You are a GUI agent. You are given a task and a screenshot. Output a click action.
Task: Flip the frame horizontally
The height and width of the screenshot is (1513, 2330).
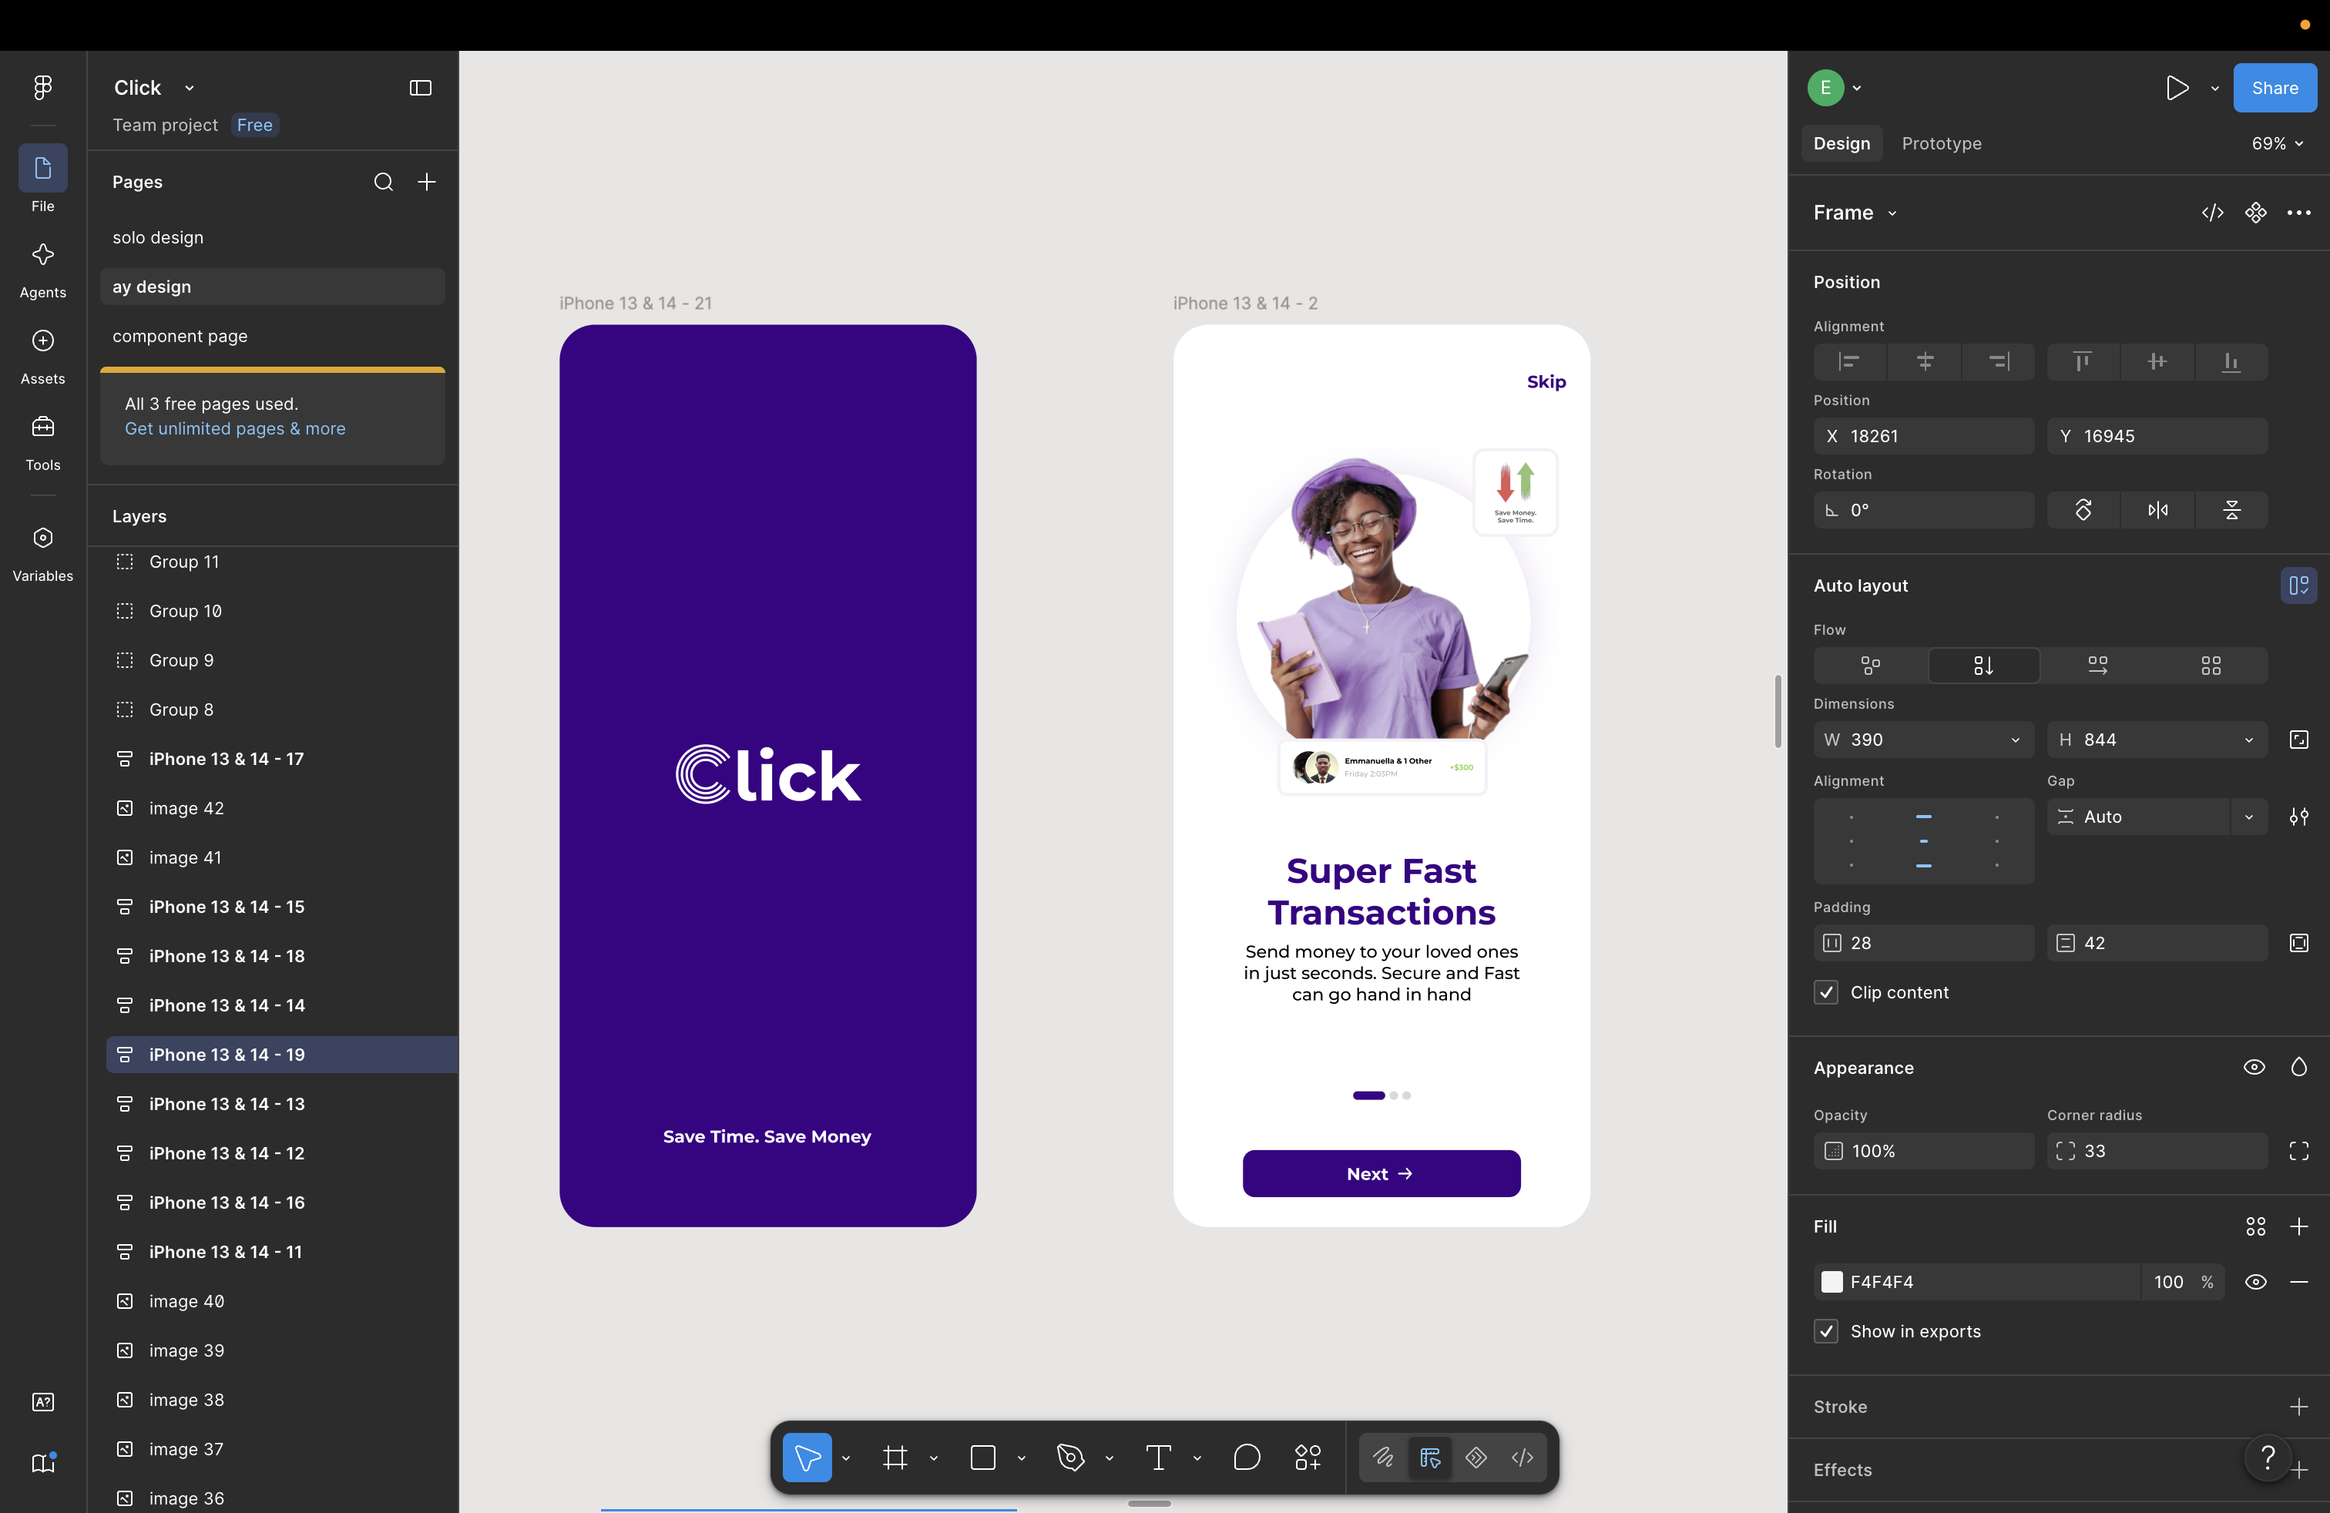2157,510
